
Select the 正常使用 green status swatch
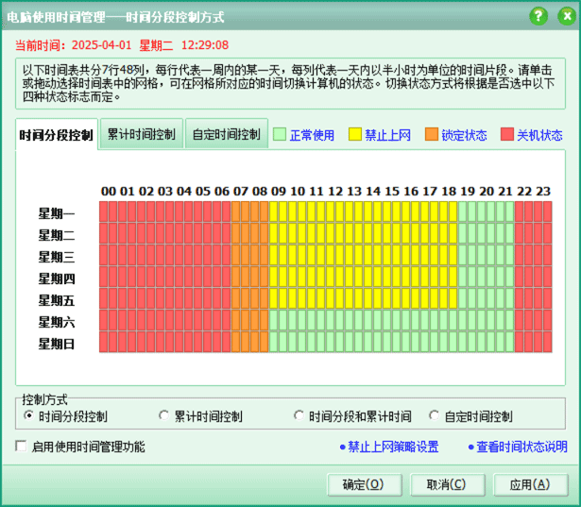280,135
